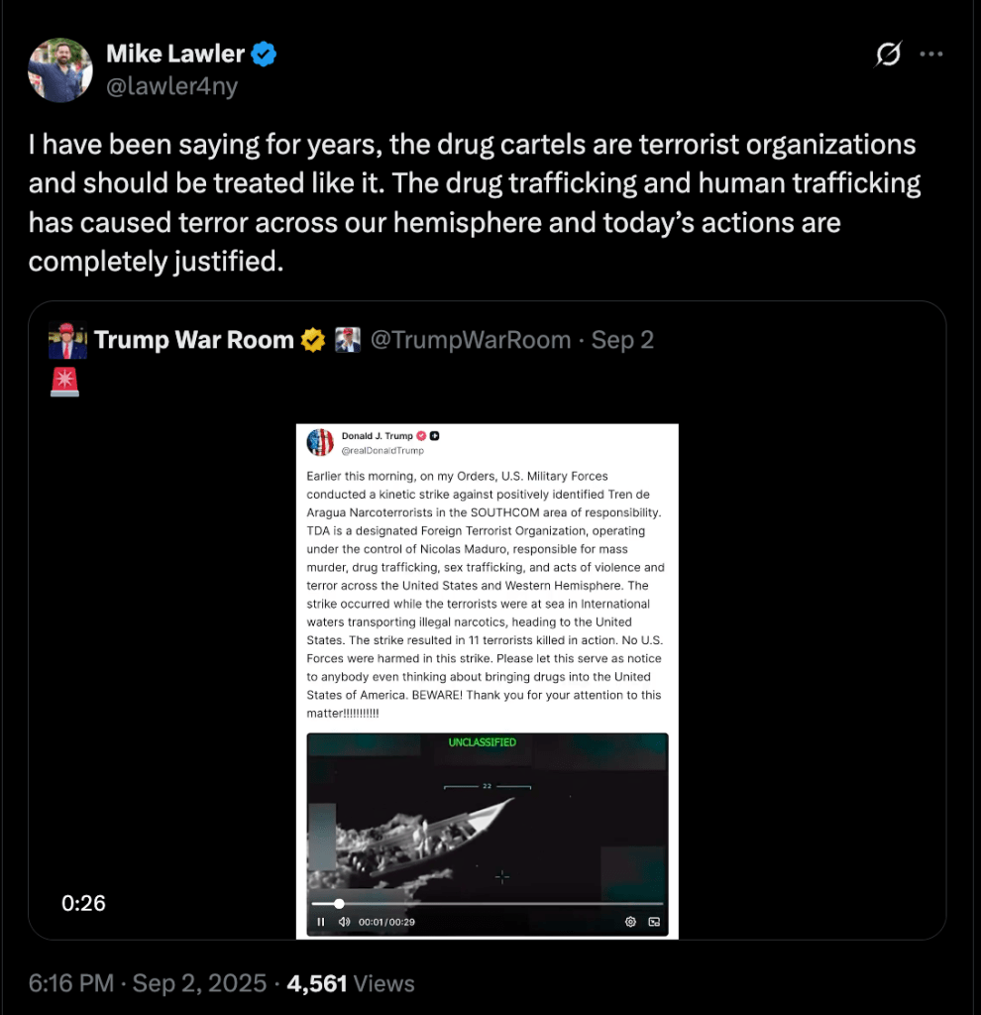Screen dimensions: 981x1015
Task: Click the @TrumpWarRoom handle
Action: pos(471,341)
